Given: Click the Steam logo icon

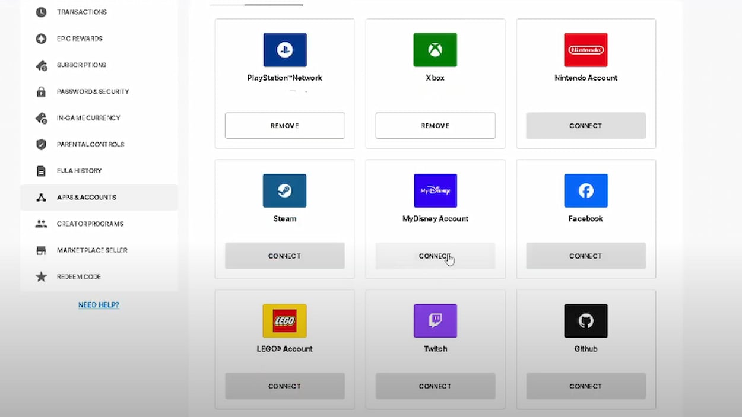Looking at the screenshot, I should (x=285, y=190).
